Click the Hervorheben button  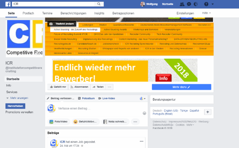click(x=15, y=106)
